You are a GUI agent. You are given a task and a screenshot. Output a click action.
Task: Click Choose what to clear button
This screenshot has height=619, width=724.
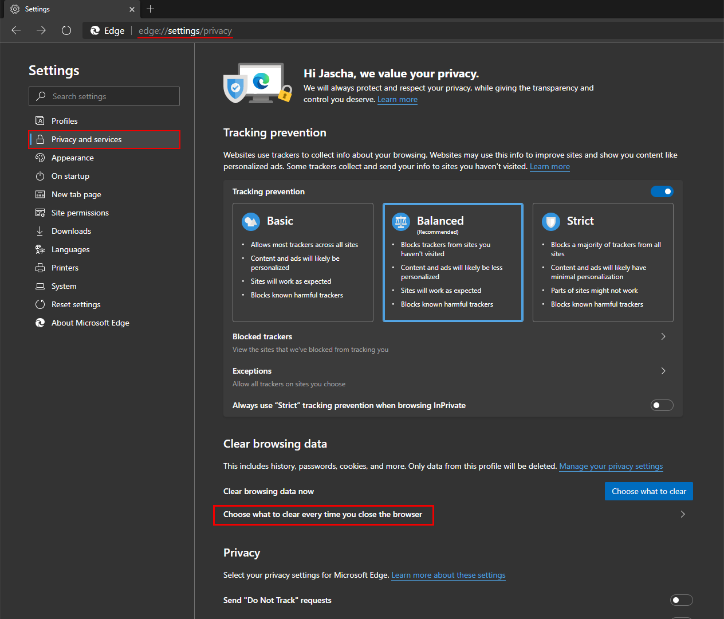(x=649, y=491)
